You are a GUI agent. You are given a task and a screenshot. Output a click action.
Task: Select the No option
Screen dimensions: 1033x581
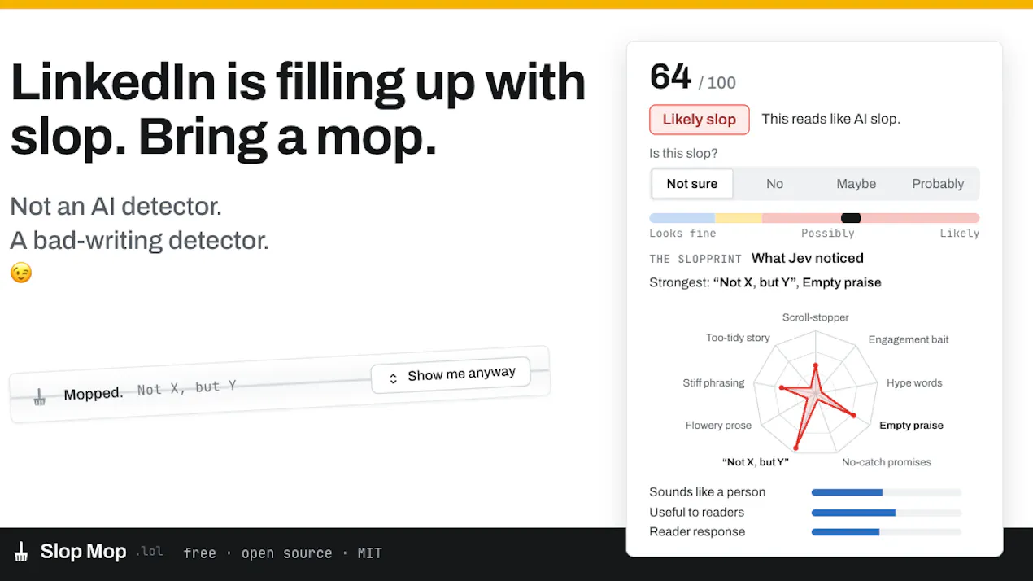774,184
